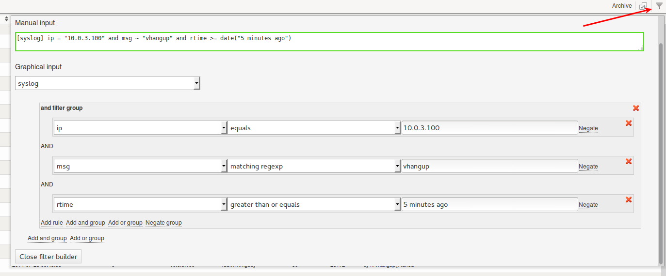
Task: Remove the msg filter rule
Action: point(629,161)
